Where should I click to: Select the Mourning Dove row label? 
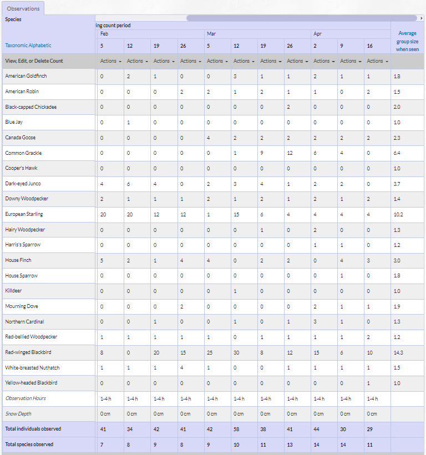click(22, 306)
